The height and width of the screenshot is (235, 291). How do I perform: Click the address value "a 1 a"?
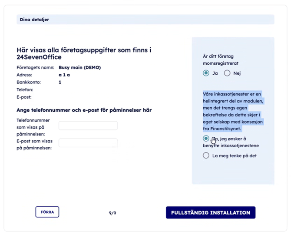pos(64,75)
